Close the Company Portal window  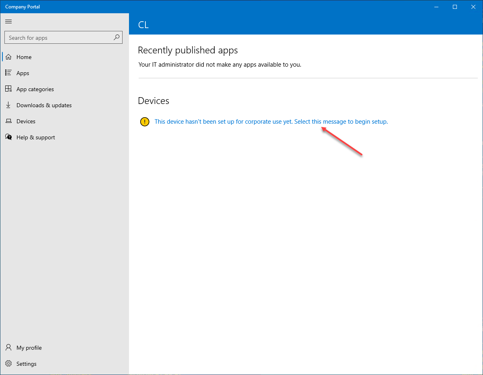pyautogui.click(x=473, y=7)
